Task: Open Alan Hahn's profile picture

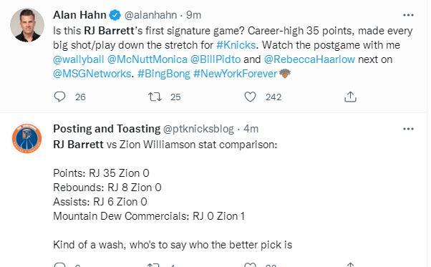Action: pos(27,25)
